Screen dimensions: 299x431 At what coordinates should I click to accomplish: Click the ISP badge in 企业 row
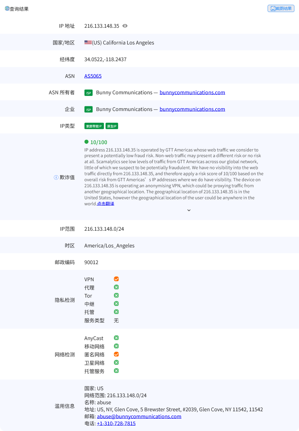88,109
